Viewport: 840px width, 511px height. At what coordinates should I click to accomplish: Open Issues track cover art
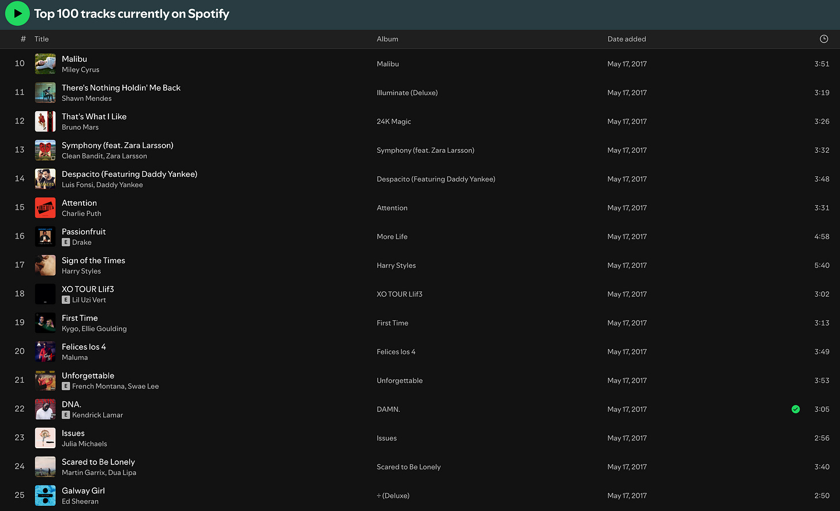(46, 438)
